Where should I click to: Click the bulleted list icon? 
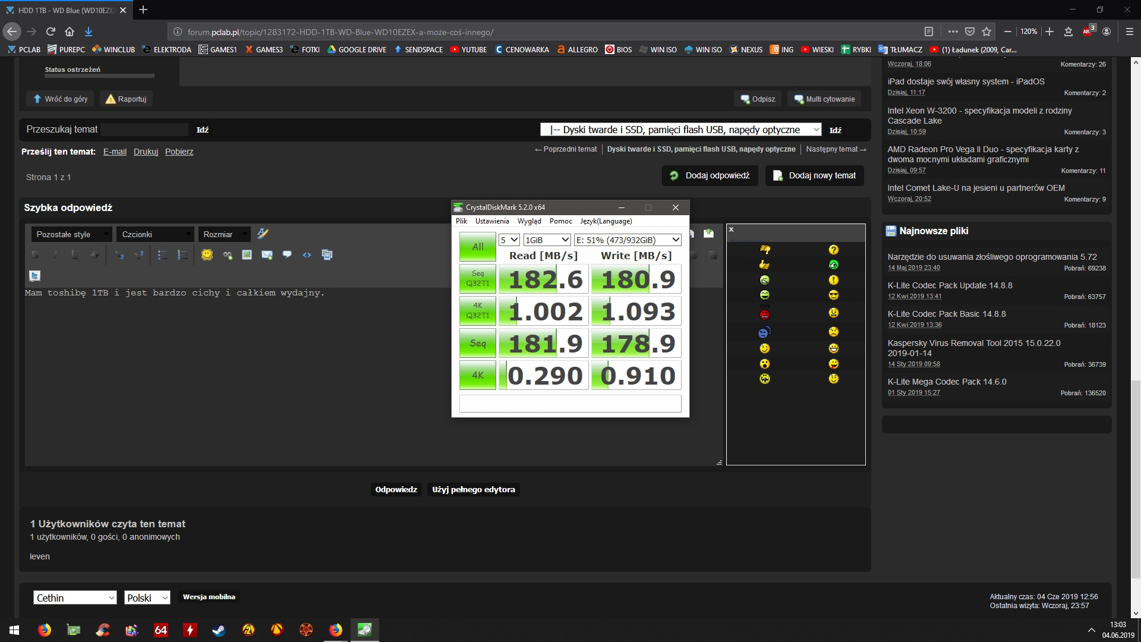pyautogui.click(x=162, y=255)
